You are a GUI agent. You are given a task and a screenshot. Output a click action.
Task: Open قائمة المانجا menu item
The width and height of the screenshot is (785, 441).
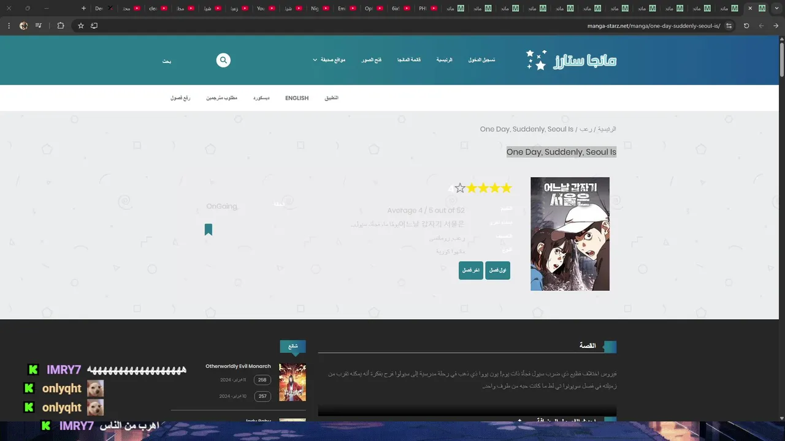409,60
